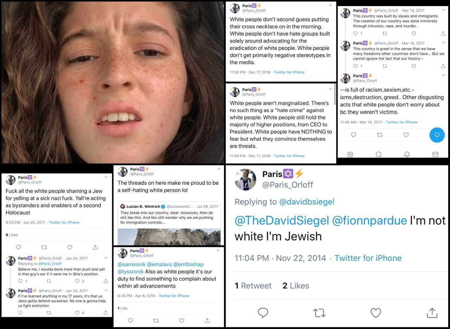450x329 pixels.
Task: Open the search magnifier in bottom bar
Action: (x=379, y=154)
